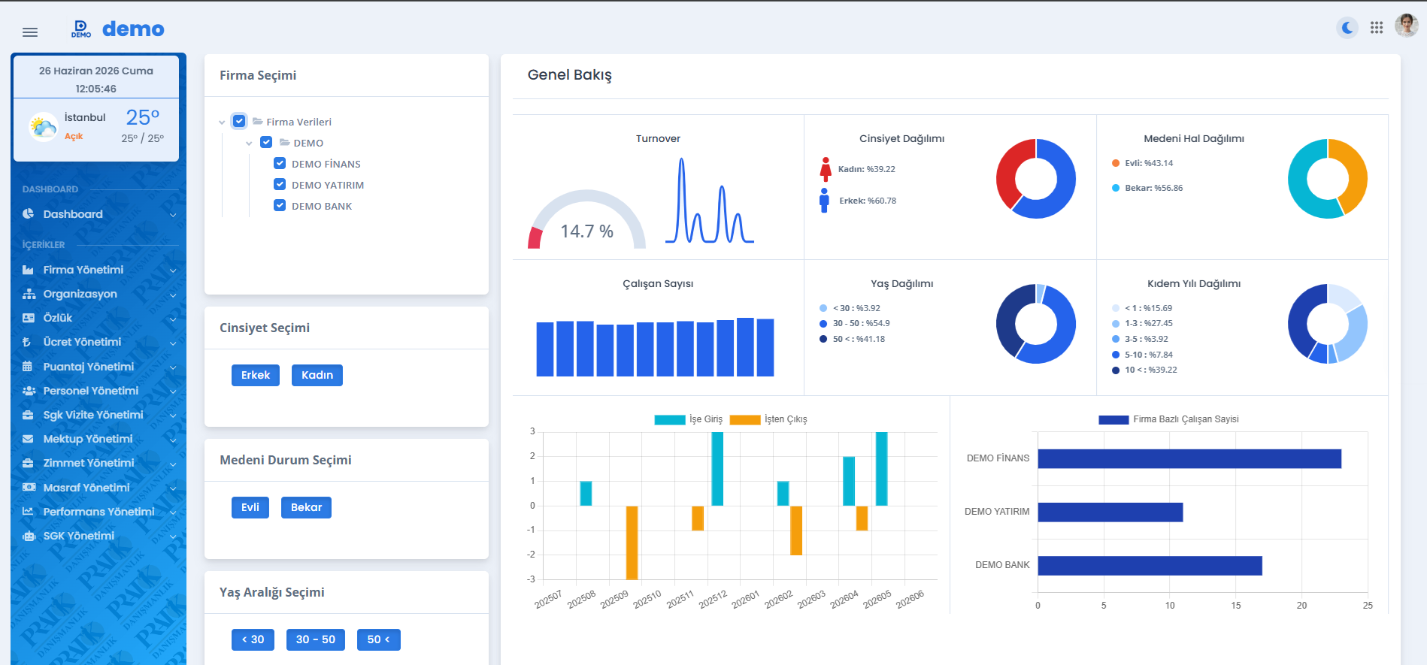
Task: Uncheck the DEMO BANK checkbox
Action: tap(280, 205)
